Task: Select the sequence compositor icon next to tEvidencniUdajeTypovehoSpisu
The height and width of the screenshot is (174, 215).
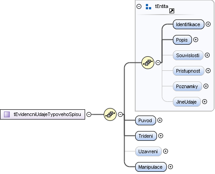Action: pos(110,114)
